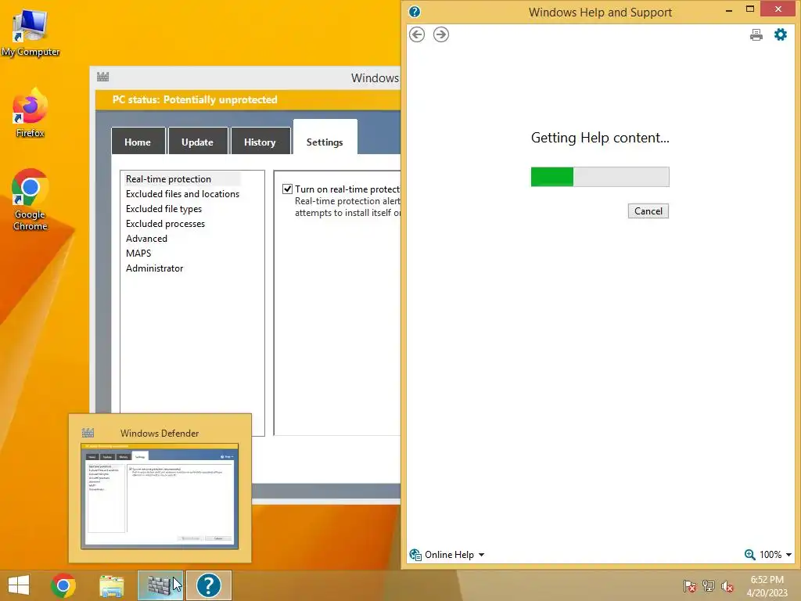Toggle Turn on real-time protection checkbox
801x601 pixels.
coord(288,189)
